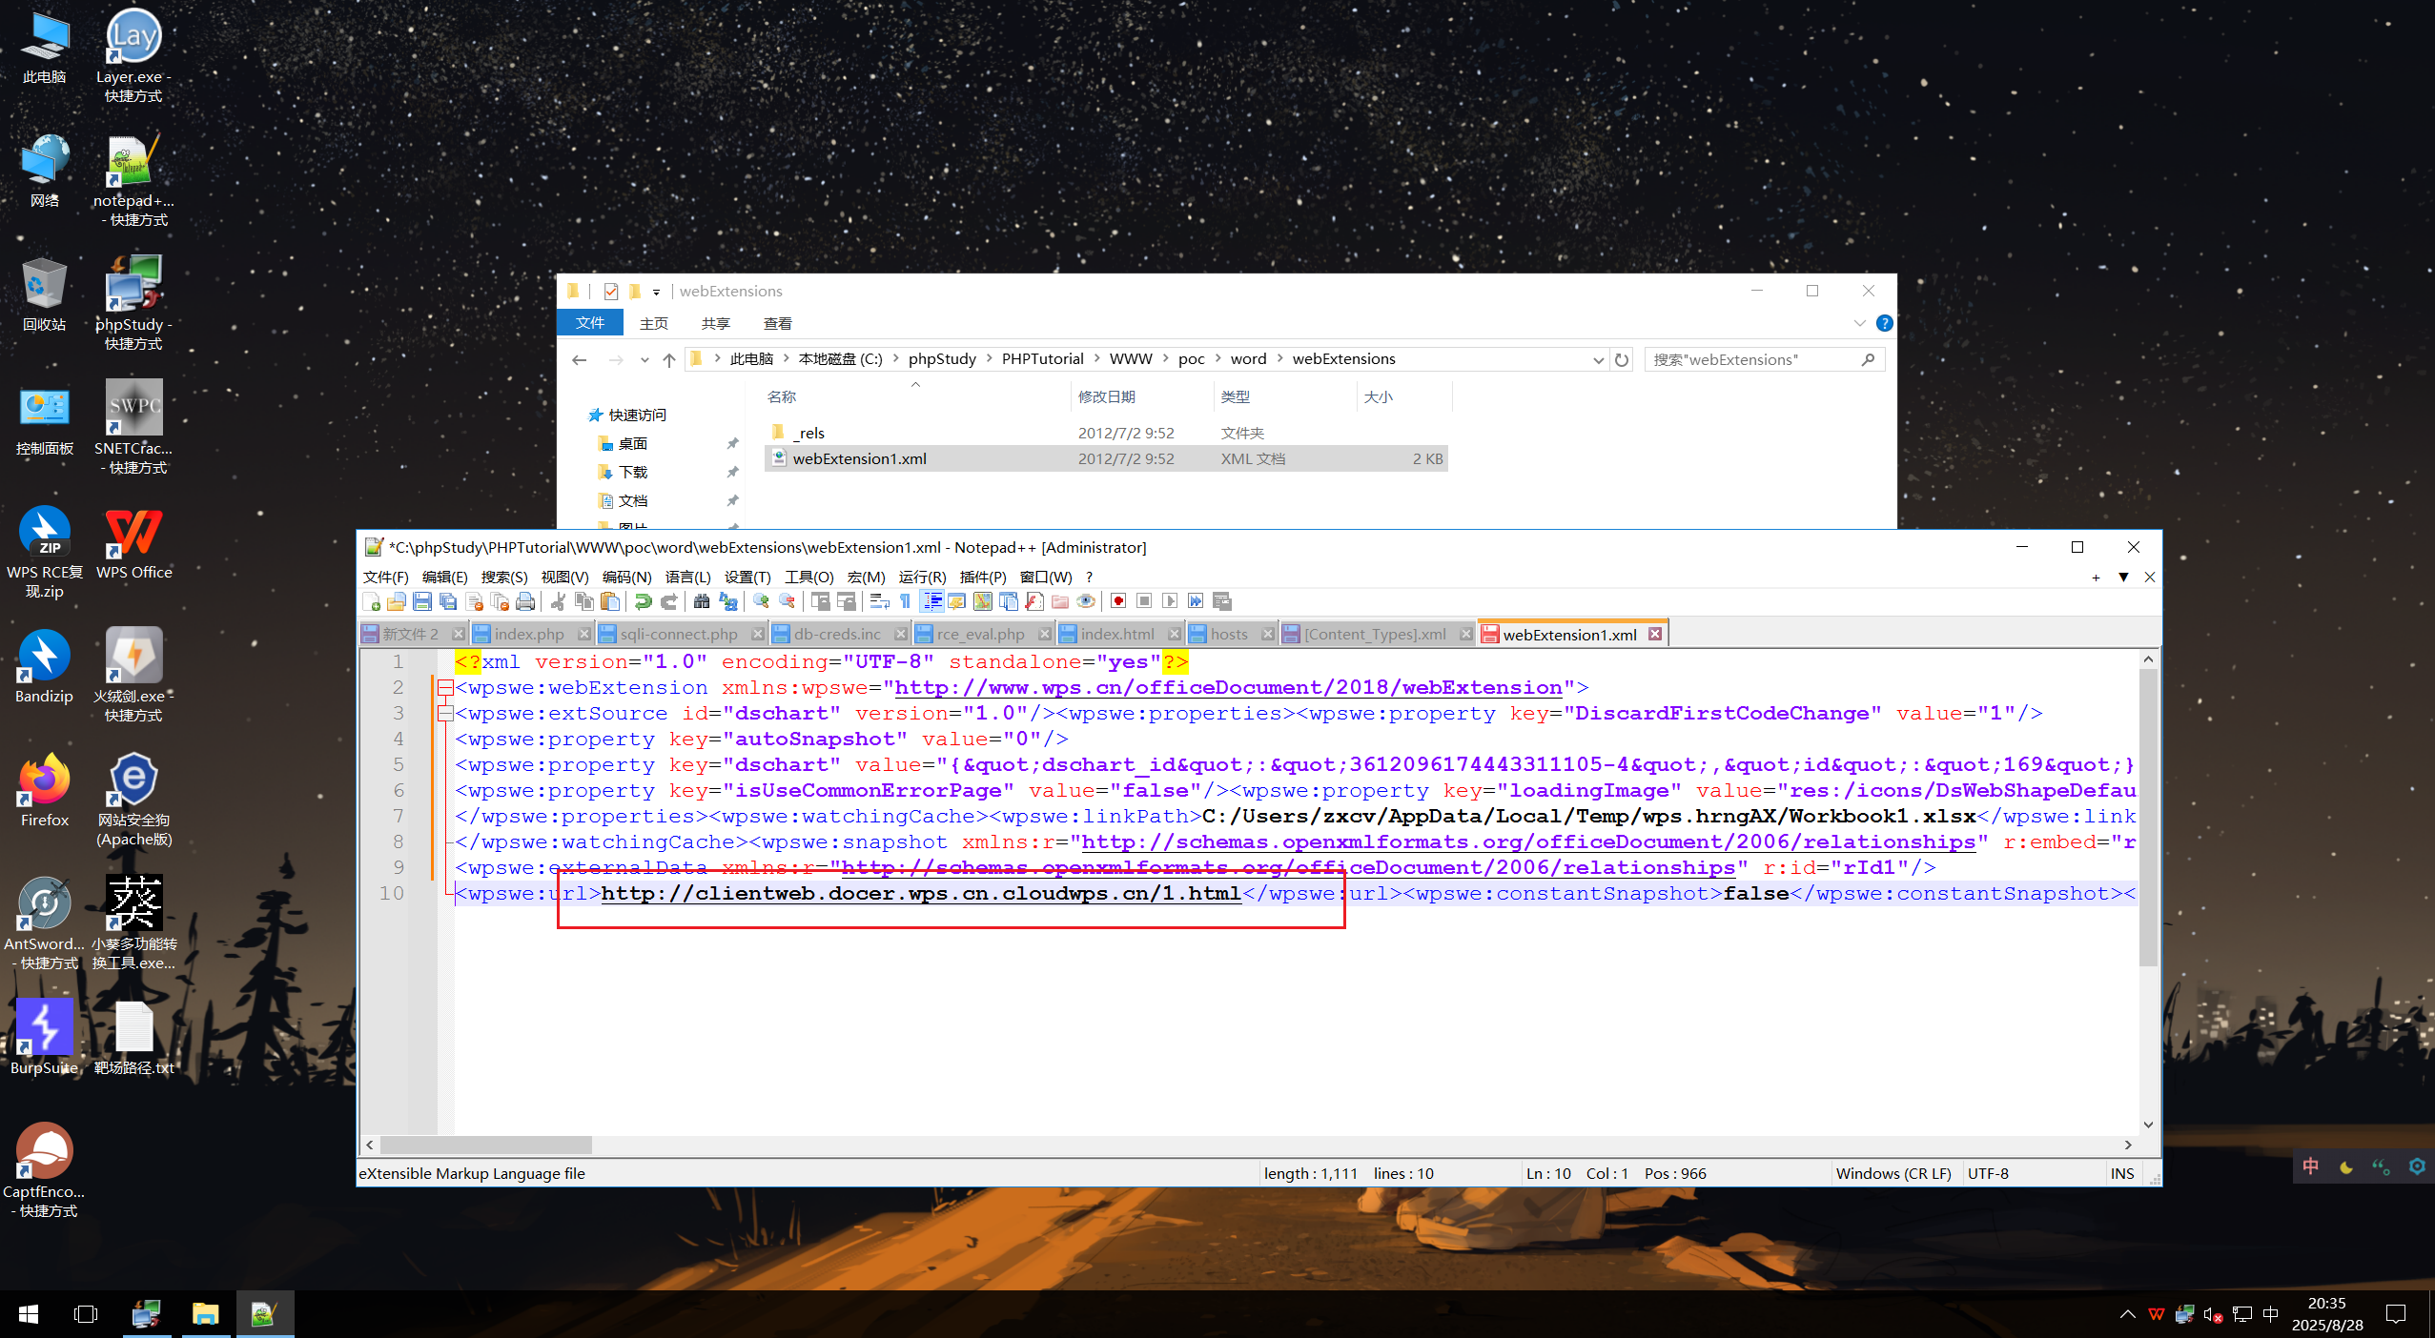Toggle show all characters pilcrow icon
The height and width of the screenshot is (1338, 2435).
906,601
